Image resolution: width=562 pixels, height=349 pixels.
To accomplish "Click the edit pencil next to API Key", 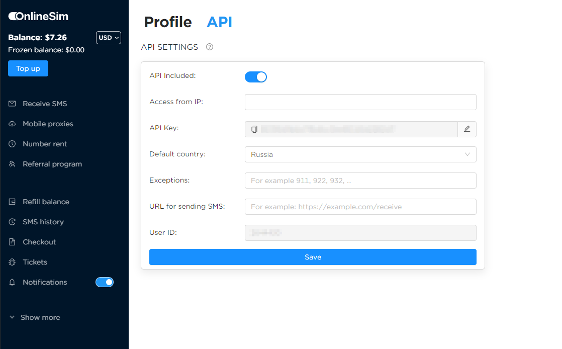I will pyautogui.click(x=467, y=129).
